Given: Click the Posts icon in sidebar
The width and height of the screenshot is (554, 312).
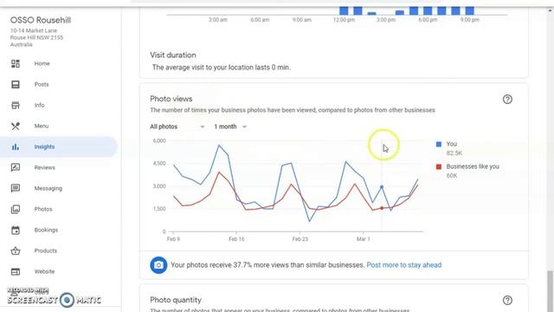Looking at the screenshot, I should 16,85.
